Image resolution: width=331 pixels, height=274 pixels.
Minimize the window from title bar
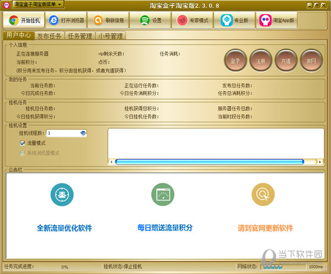point(309,6)
